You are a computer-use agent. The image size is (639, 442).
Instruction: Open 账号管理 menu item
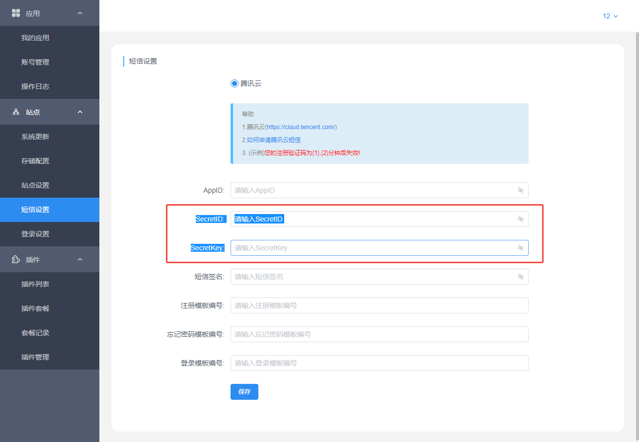coord(50,62)
